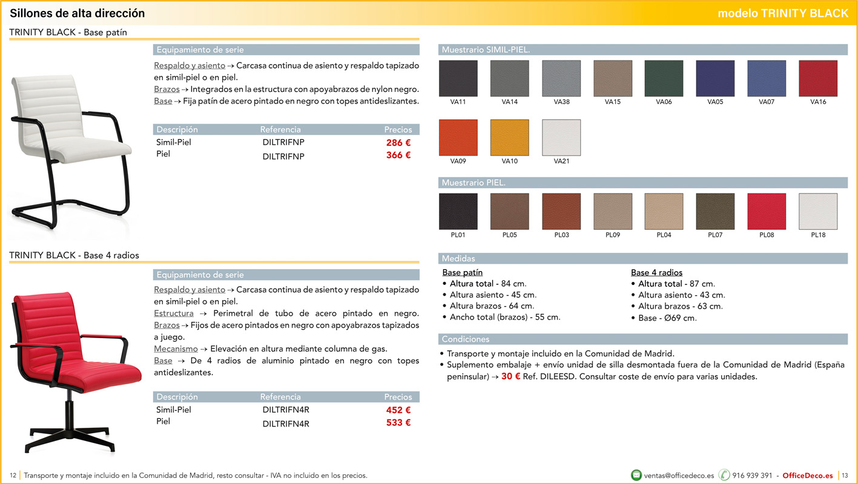Pick the VA09 orange simil-piel swatch
858x484 pixels.
point(458,138)
